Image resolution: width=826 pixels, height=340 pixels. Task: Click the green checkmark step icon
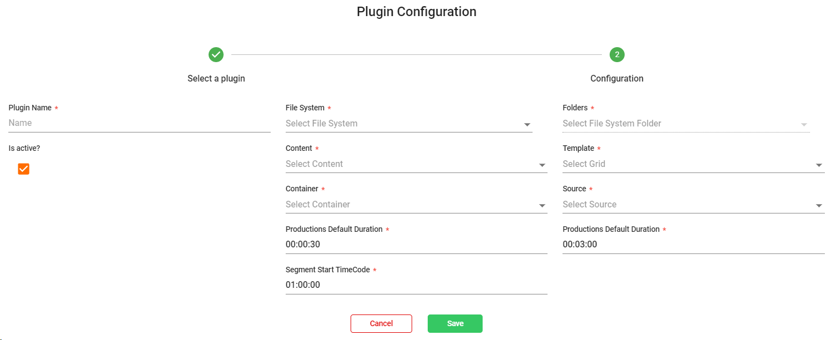pos(216,54)
